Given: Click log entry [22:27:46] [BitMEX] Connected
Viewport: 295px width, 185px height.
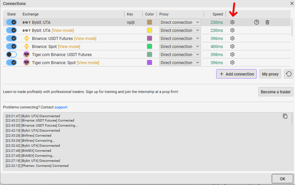Looking at the screenshot, I should coord(28,151).
